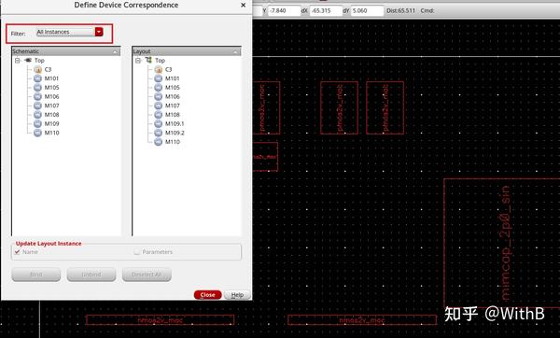Image resolution: width=560 pixels, height=338 pixels.
Task: Enable the Parameters checkbox
Action: 137,252
